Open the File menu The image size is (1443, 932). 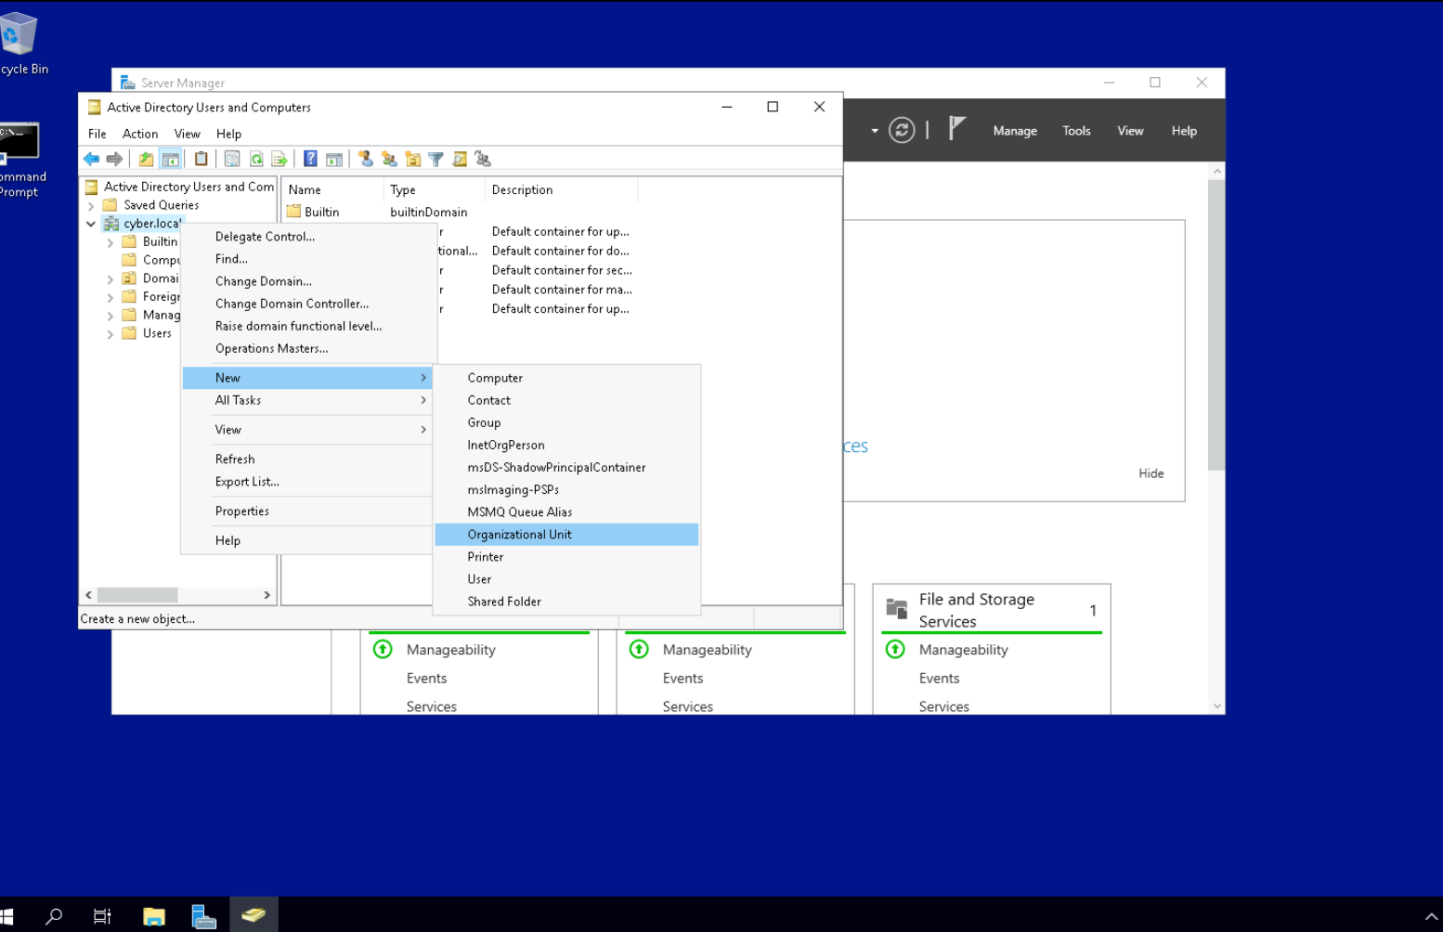click(97, 134)
